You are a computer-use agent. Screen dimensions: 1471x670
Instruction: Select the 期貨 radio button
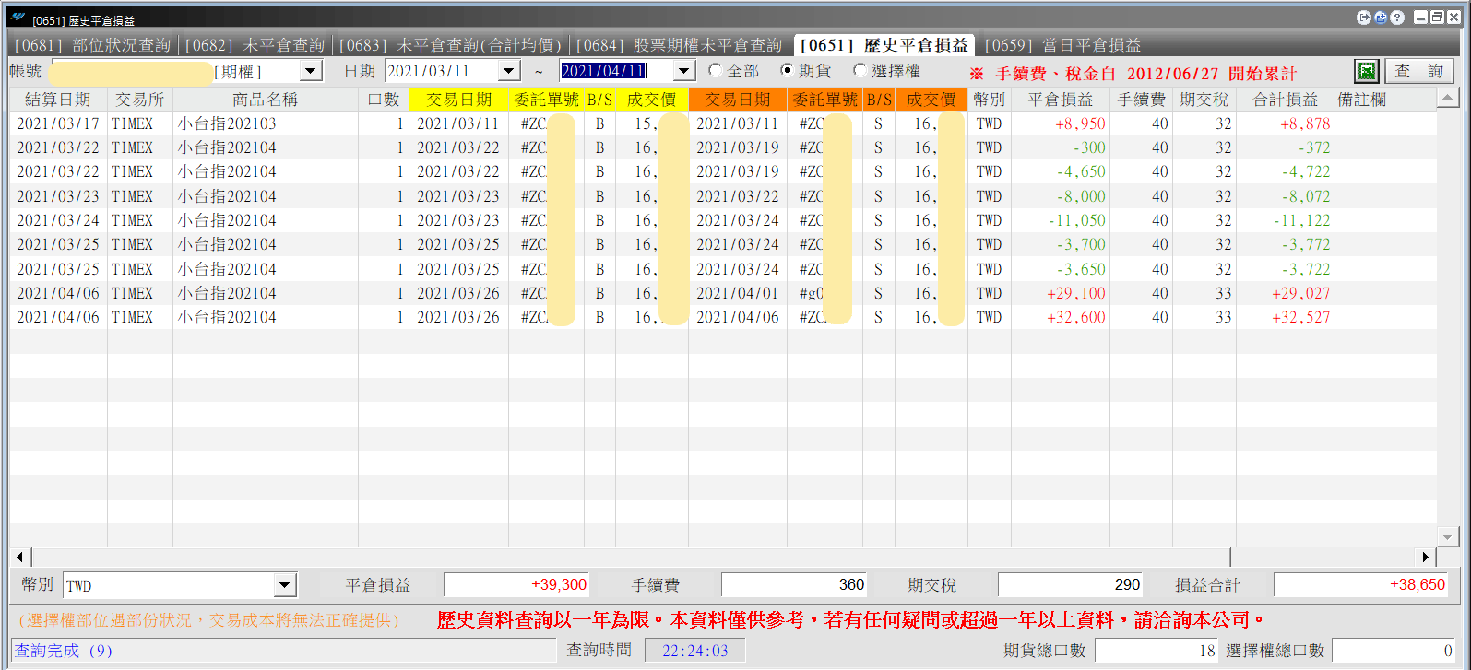pyautogui.click(x=787, y=70)
